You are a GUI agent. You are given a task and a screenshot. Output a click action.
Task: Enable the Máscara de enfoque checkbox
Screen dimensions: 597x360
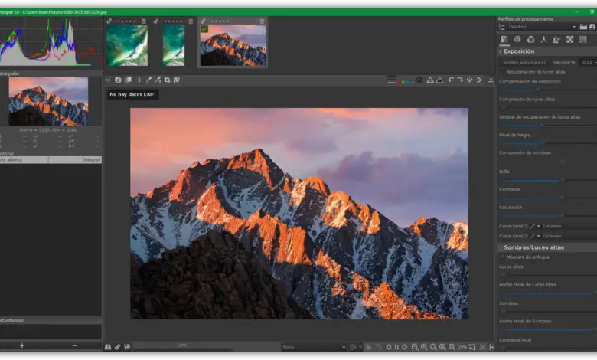pos(502,257)
